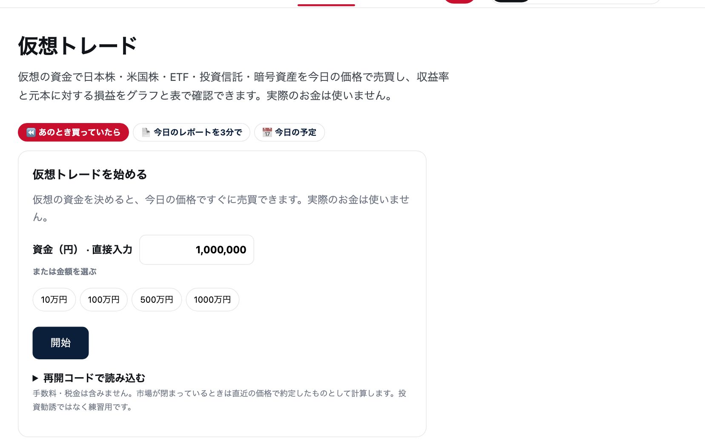Click the または金額を選ぶ label
The height and width of the screenshot is (447, 705).
[65, 272]
